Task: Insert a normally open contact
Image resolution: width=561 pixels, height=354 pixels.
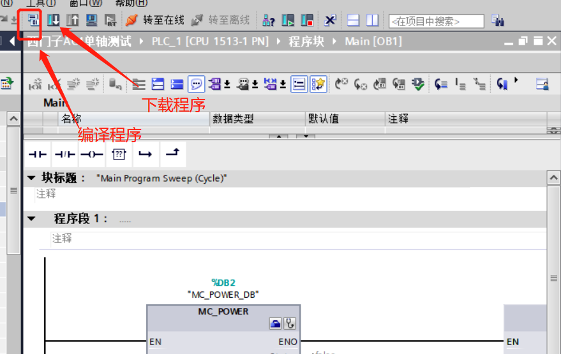Action: [39, 154]
